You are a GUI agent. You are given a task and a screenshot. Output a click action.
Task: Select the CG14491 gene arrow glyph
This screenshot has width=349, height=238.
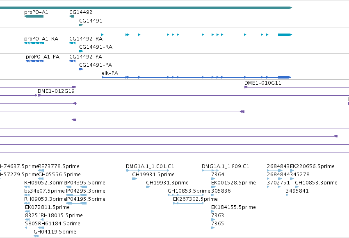click(81, 25)
